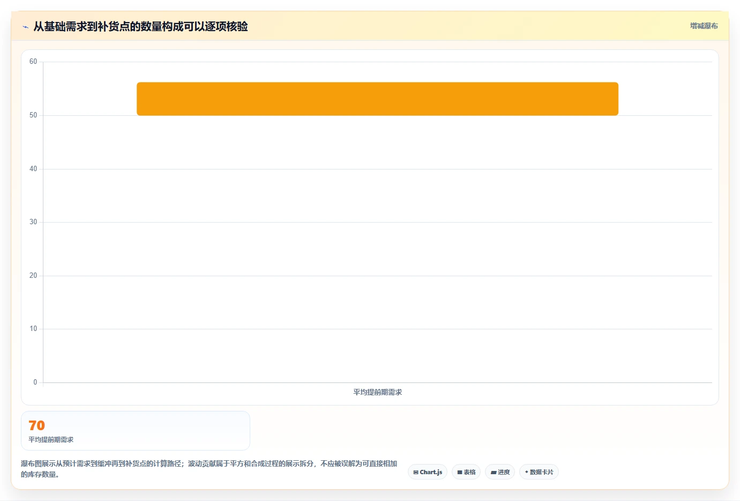Click the y-axis label 60
The image size is (740, 501).
coord(33,62)
